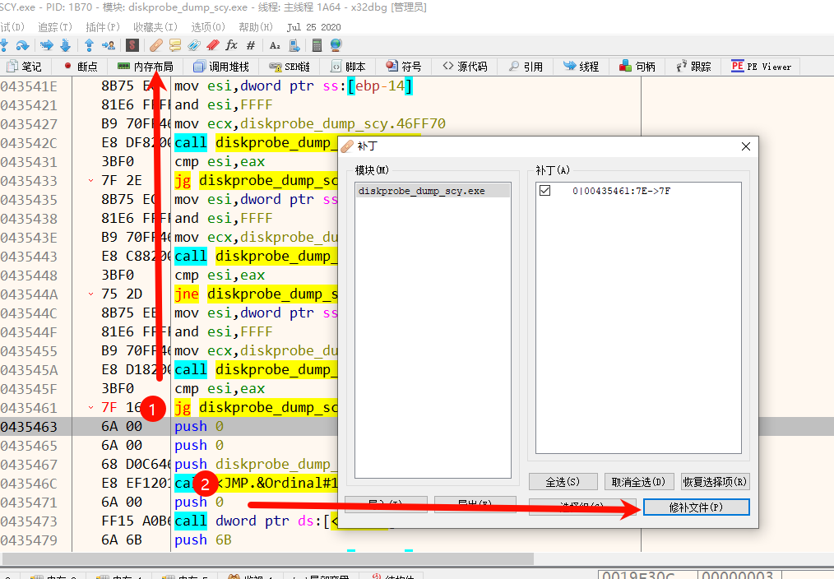Viewport: 834px width, 579px height.
Task: Open the PE Viewer tab
Action: (761, 67)
